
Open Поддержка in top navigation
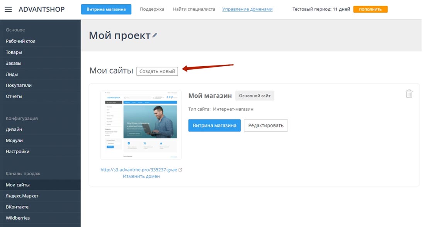pyautogui.click(x=152, y=9)
